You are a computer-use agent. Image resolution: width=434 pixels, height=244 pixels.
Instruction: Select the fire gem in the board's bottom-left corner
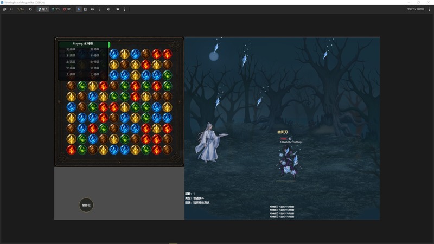[x=71, y=150]
